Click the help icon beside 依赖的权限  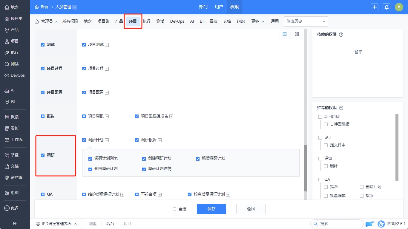pos(341,35)
